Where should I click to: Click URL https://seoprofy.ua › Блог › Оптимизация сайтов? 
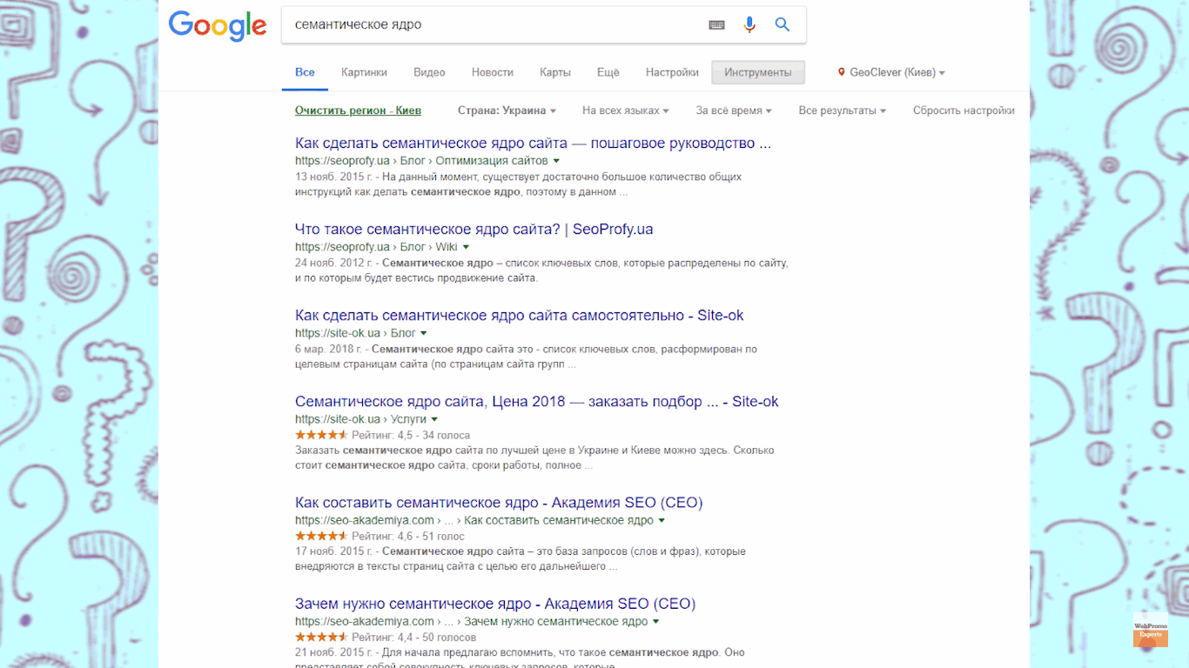[x=421, y=161]
